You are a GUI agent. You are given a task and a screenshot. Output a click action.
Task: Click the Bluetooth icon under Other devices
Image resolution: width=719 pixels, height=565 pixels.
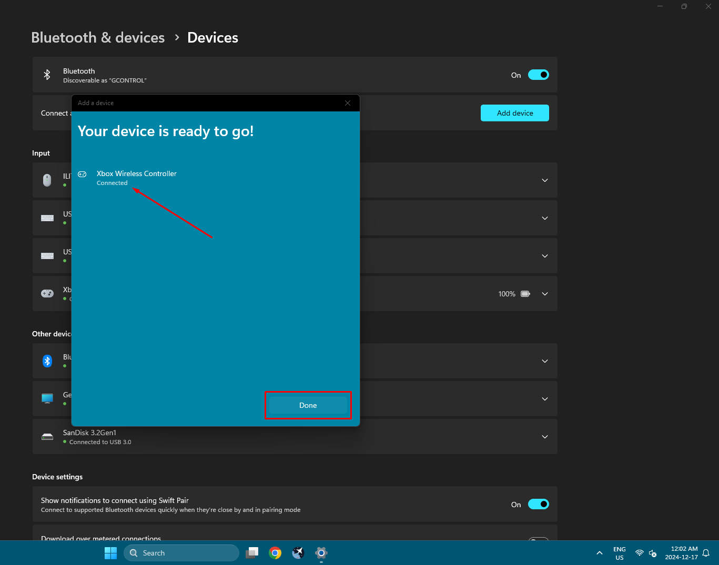[48, 361]
